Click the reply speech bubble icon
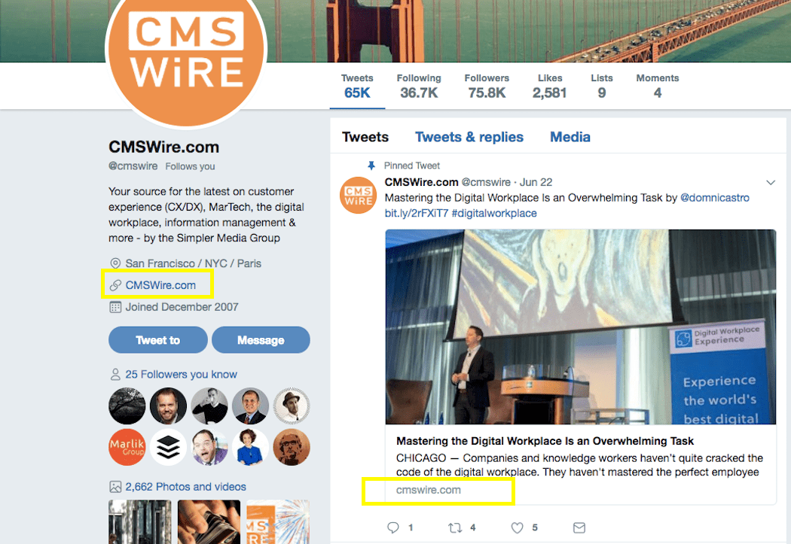The width and height of the screenshot is (791, 544). (x=393, y=527)
